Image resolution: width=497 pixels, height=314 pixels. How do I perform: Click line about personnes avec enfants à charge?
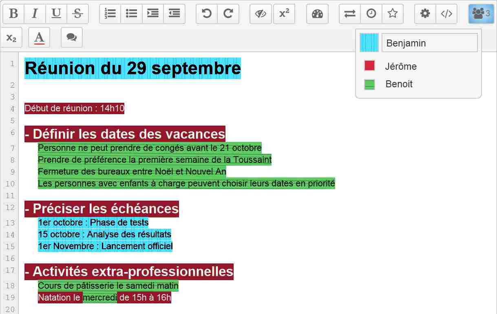click(x=186, y=184)
